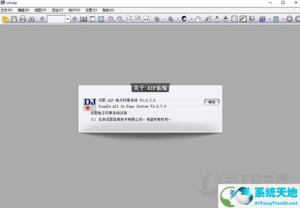Select the hand pan tool

click(x=198, y=19)
